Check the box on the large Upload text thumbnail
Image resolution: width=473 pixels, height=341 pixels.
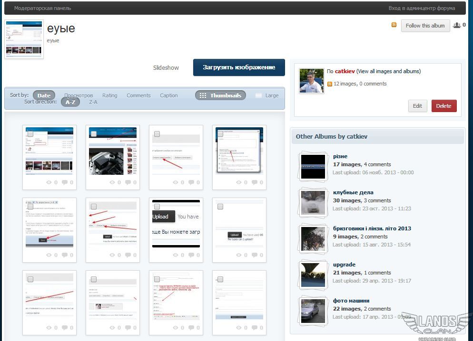pyautogui.click(x=157, y=207)
